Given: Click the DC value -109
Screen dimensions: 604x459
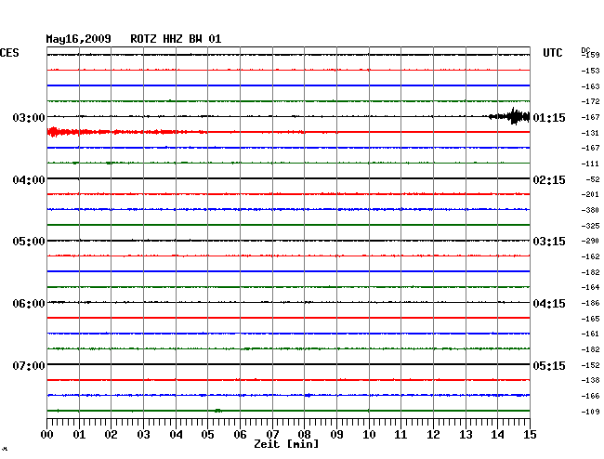Looking at the screenshot, I should pos(590,412).
